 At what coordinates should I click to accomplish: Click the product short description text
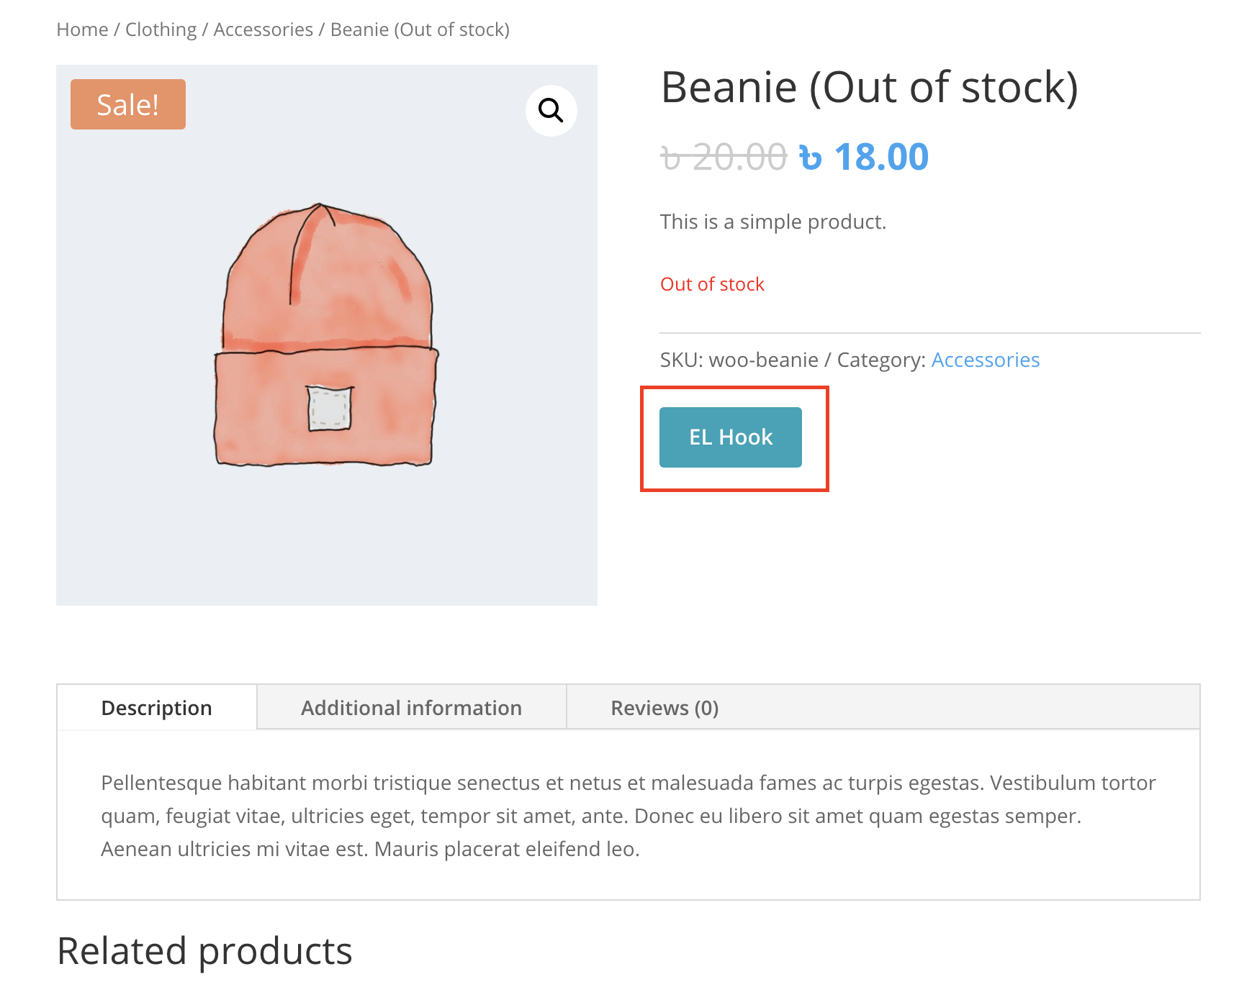point(772,222)
